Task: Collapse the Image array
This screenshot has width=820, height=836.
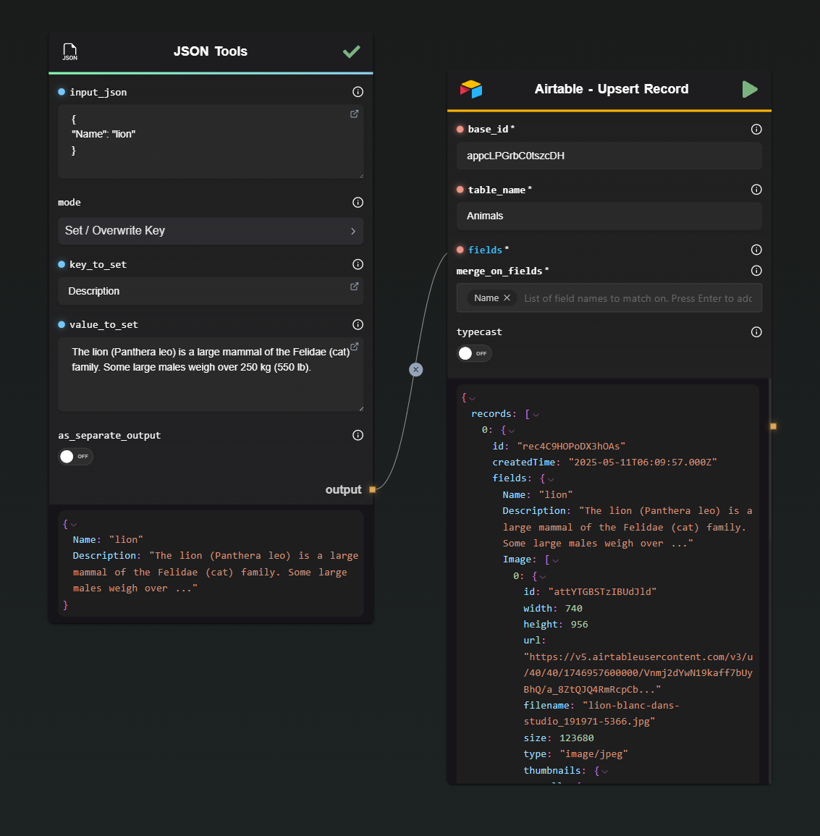Action: [556, 560]
